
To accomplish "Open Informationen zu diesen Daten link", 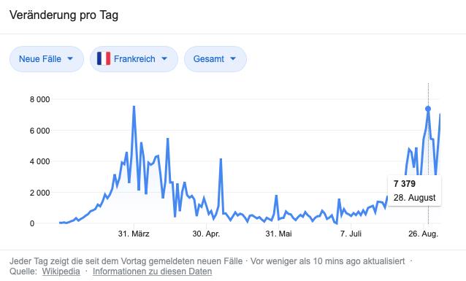I will tap(152, 272).
